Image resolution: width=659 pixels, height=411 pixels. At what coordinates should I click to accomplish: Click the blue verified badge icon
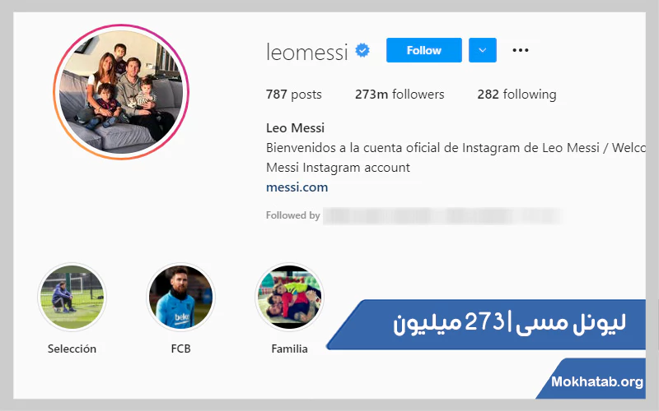pyautogui.click(x=362, y=51)
